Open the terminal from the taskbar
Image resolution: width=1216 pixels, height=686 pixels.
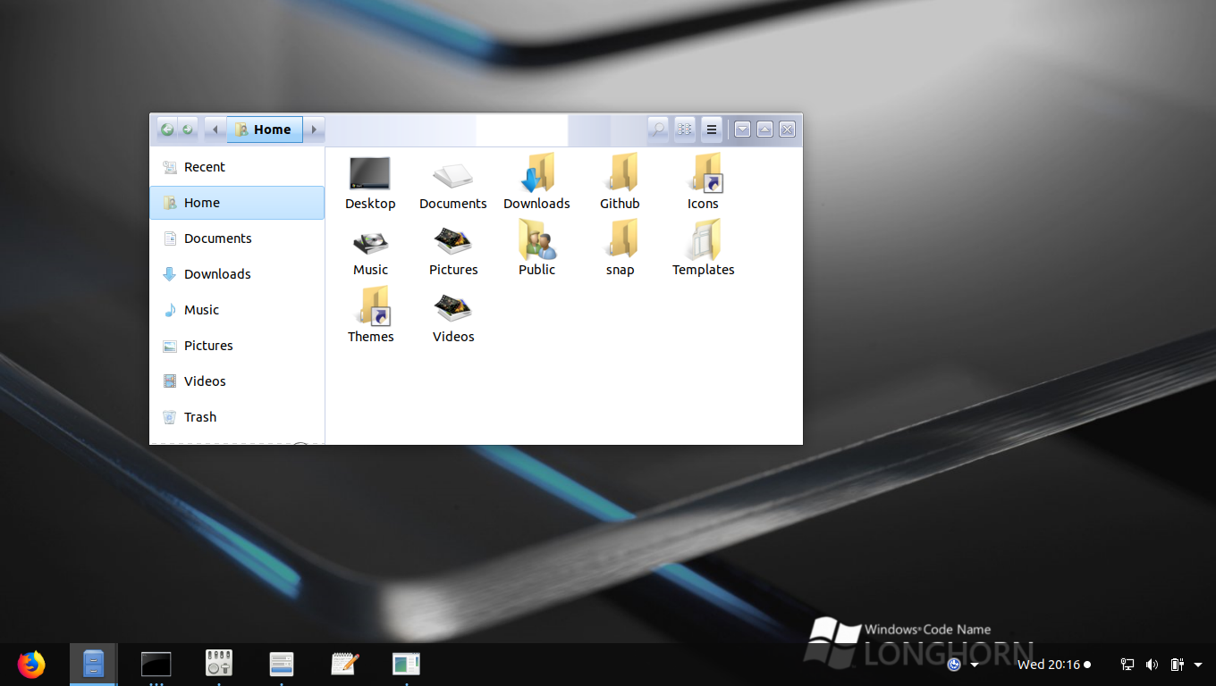(x=156, y=664)
